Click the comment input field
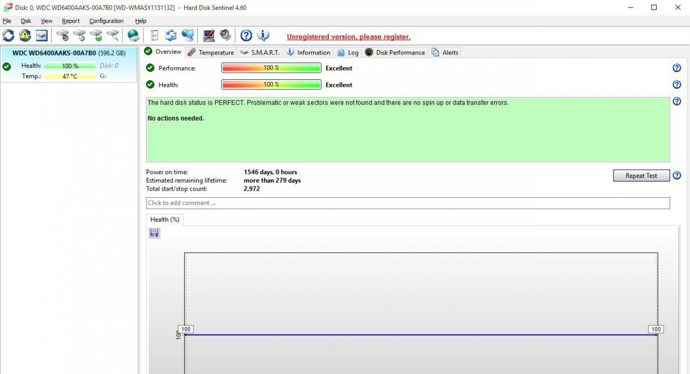The height and width of the screenshot is (374, 690). coord(408,203)
